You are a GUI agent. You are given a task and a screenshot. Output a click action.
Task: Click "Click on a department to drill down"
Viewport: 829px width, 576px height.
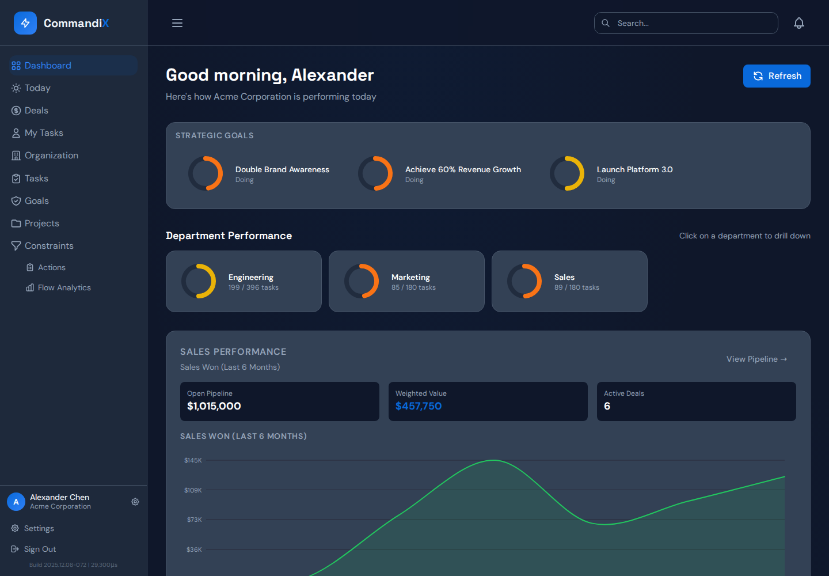click(x=745, y=236)
